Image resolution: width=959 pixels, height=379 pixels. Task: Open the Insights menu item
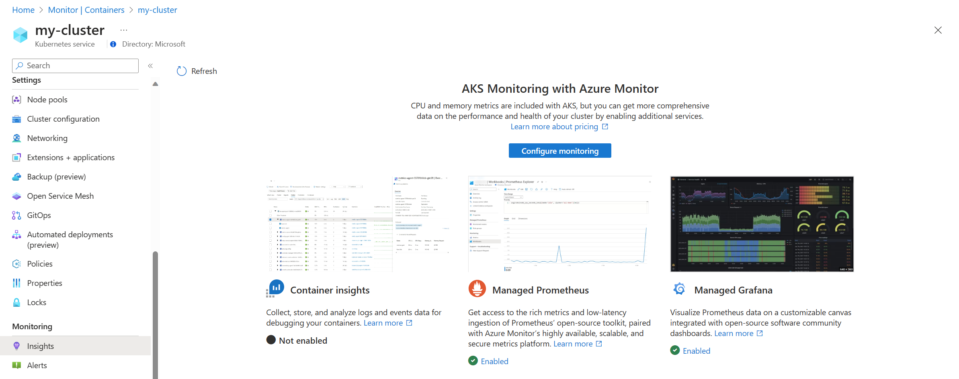[40, 346]
